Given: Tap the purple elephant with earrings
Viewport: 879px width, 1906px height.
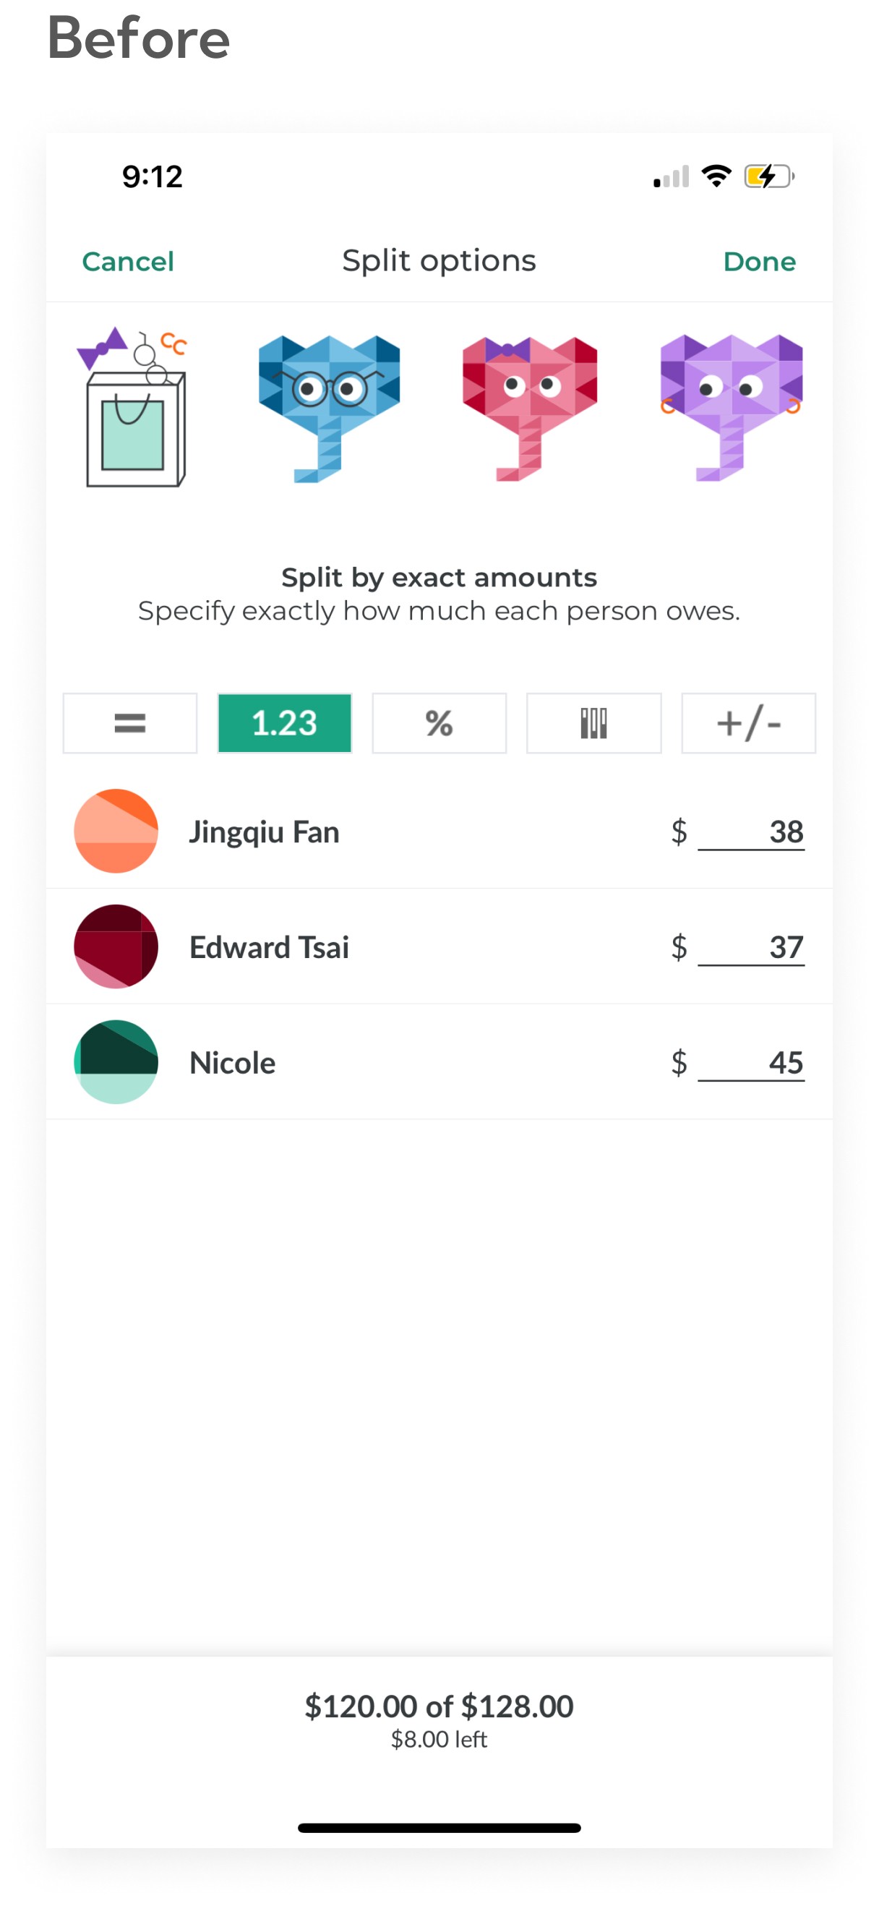Looking at the screenshot, I should 731,407.
